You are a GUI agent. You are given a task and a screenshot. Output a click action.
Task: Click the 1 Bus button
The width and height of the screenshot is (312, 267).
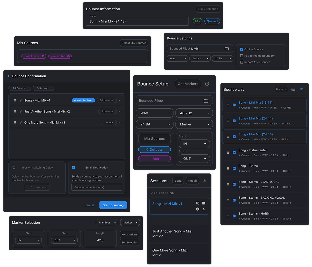pyautogui.click(x=154, y=159)
